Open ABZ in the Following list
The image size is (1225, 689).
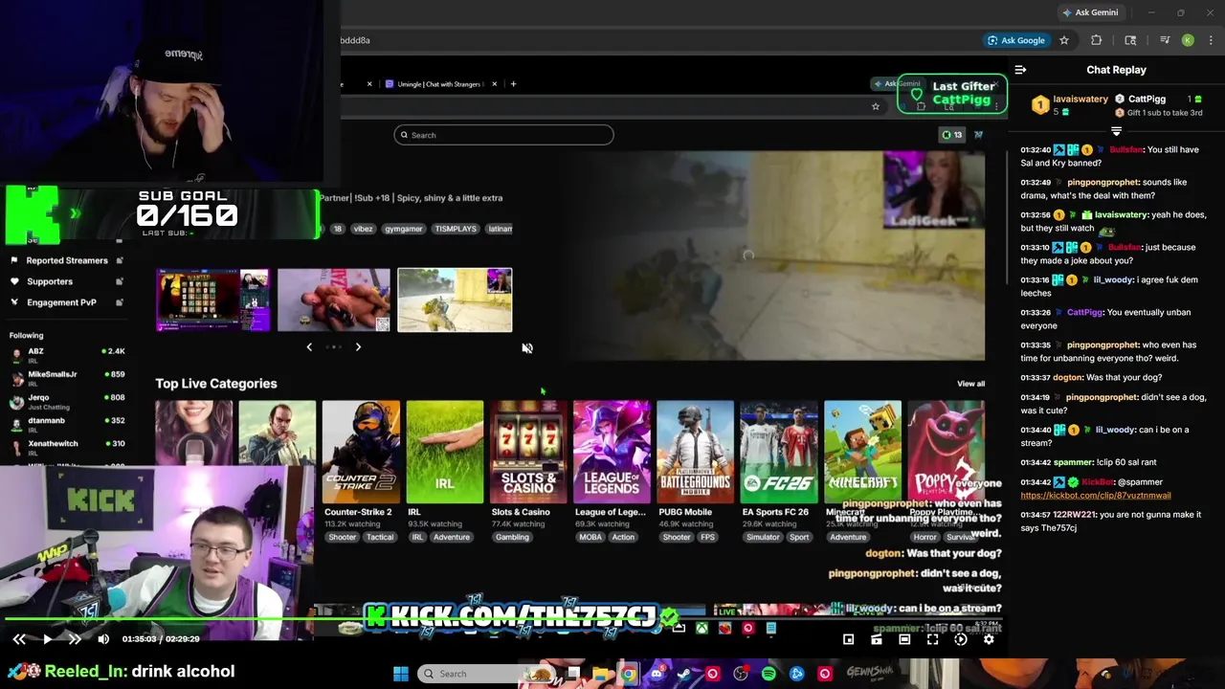(x=66, y=355)
